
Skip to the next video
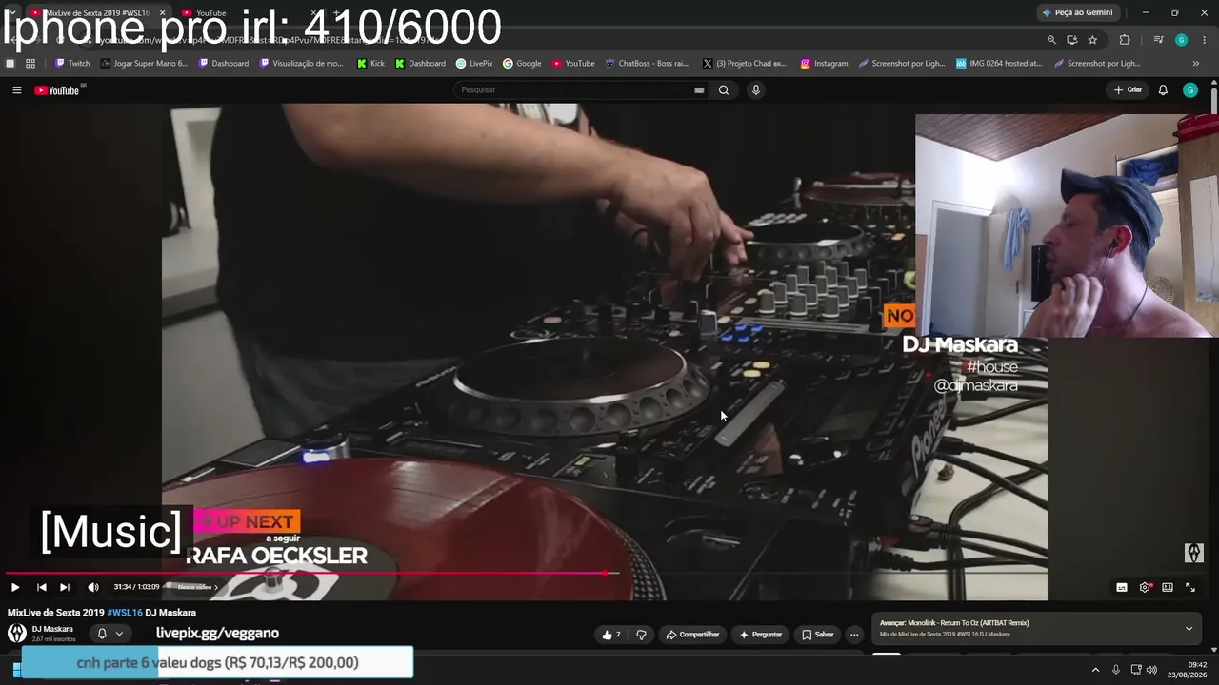point(65,587)
